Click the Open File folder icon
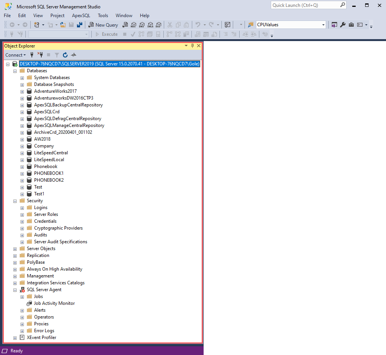386x355 pixels. tap(63, 25)
